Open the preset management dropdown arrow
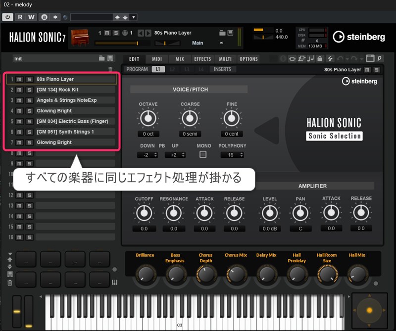 pos(133,17)
